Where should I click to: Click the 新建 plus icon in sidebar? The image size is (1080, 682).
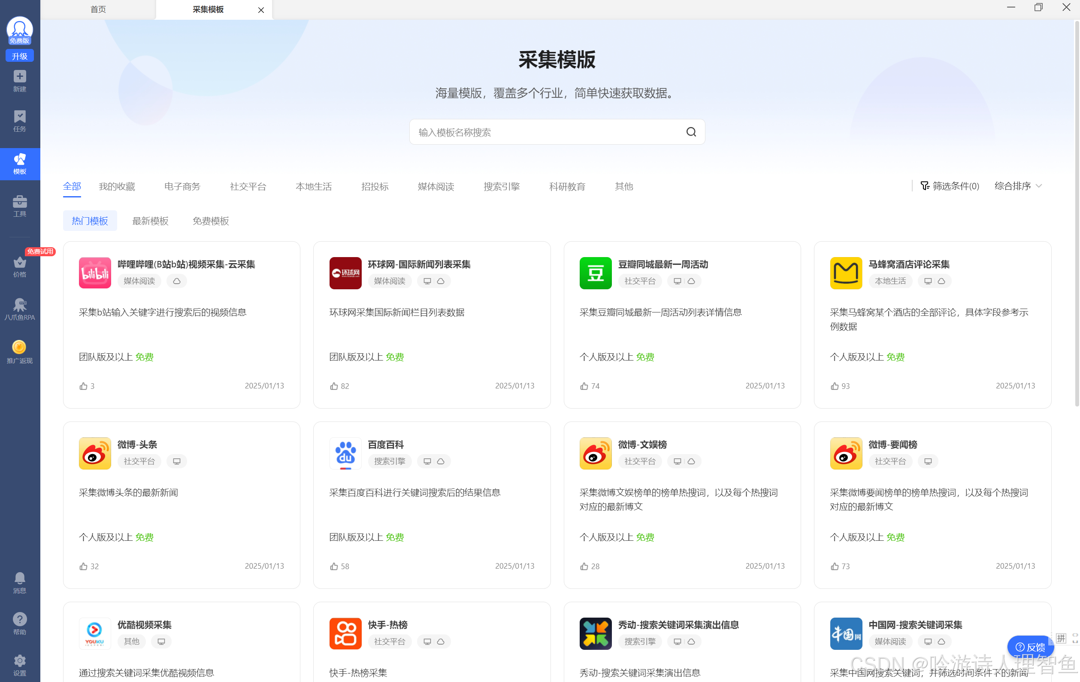click(19, 77)
